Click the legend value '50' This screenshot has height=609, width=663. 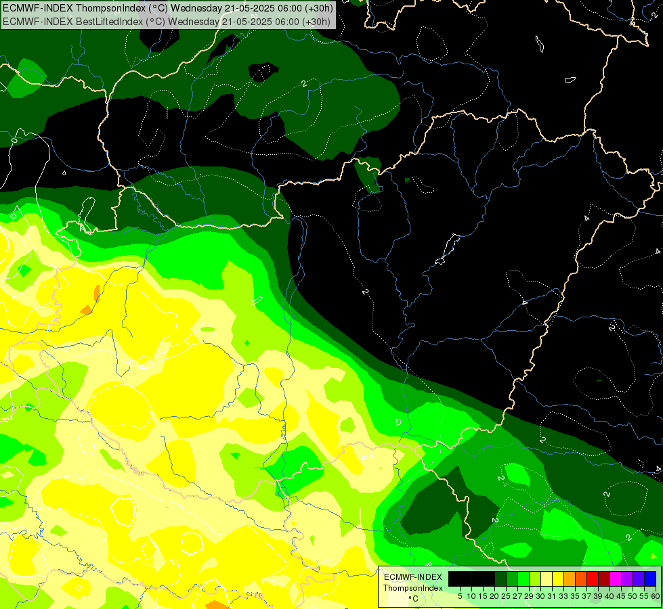633,596
